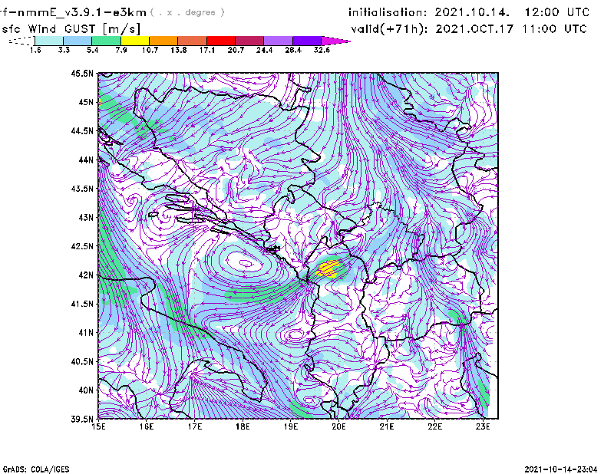Viewport: 614px width, 474px height.
Task: Click the colorbar value '3.3'
Action: pyautogui.click(x=64, y=50)
